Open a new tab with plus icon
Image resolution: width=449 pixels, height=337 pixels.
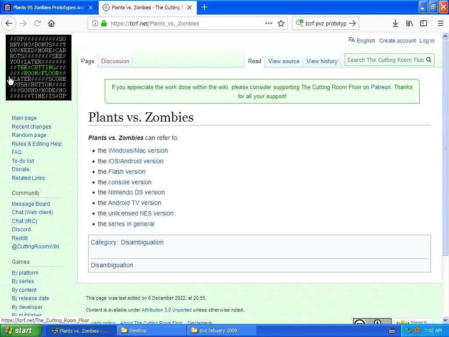(204, 7)
